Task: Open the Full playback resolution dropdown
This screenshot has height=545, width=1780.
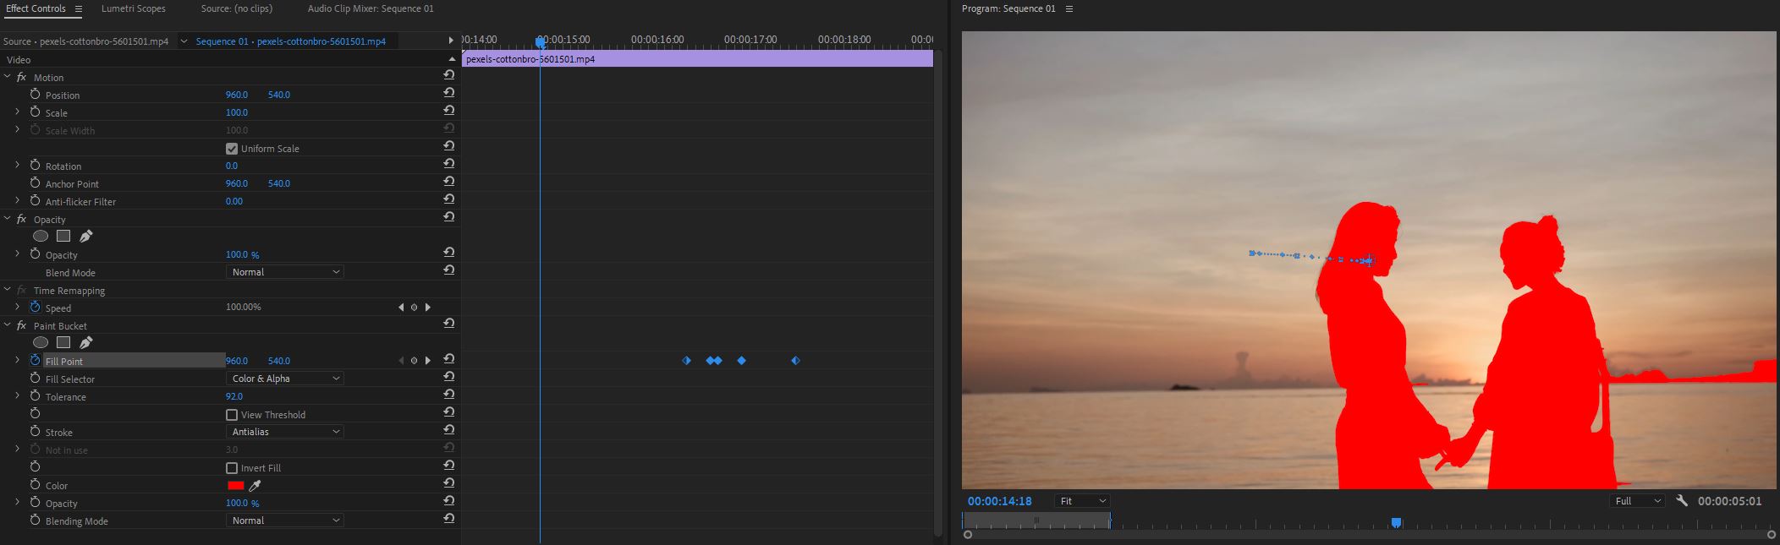Action: coord(1637,501)
